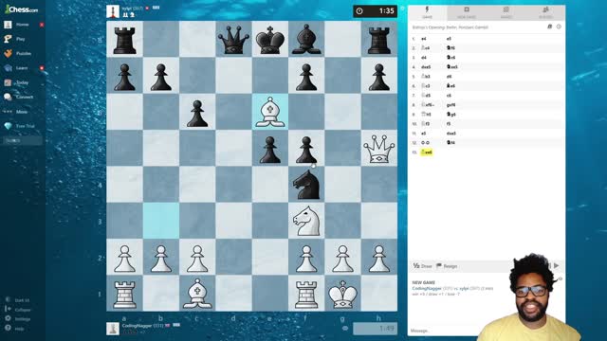This screenshot has height=341, width=607.
Task: Open Help from the sidebar bottom
Action: (x=19, y=329)
